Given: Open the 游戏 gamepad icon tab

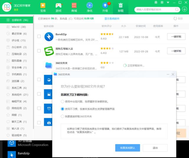Looking at the screenshot, I should [58, 7].
